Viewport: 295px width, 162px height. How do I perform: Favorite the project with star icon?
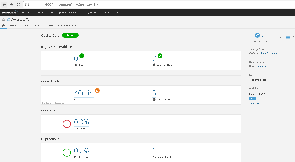coord(3,20)
